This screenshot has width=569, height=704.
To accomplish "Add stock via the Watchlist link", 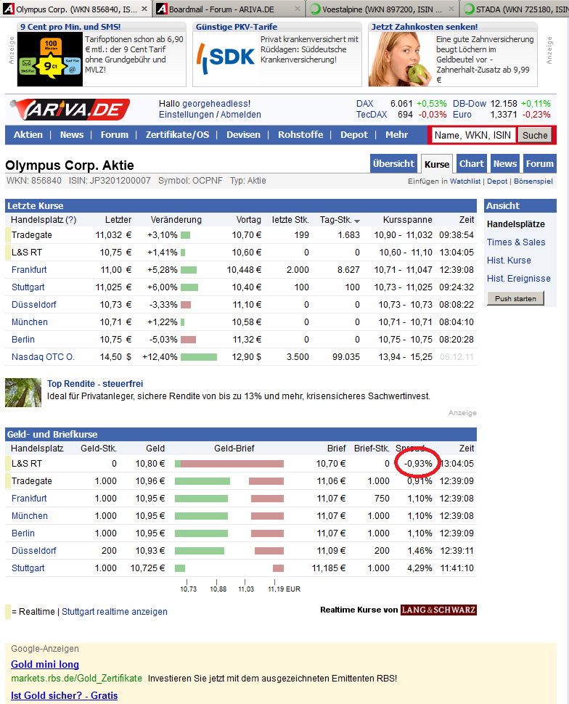I will point(465,181).
